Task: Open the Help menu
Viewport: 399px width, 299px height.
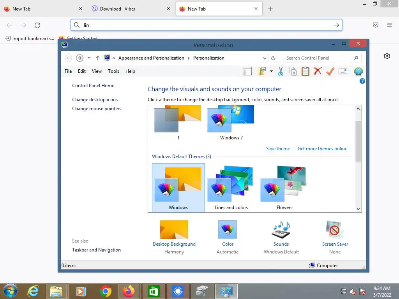Action: (130, 71)
